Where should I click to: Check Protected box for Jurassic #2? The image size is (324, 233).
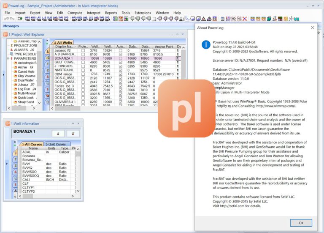(83, 51)
